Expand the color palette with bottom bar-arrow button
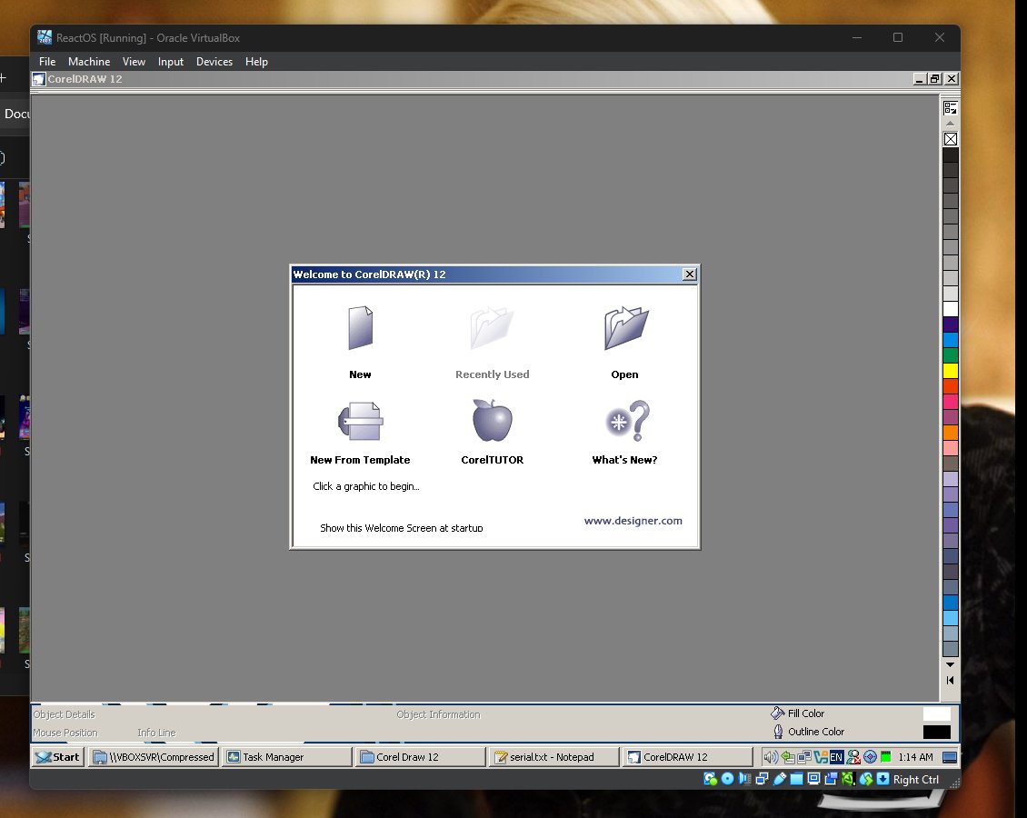This screenshot has height=818, width=1027. coord(951,681)
